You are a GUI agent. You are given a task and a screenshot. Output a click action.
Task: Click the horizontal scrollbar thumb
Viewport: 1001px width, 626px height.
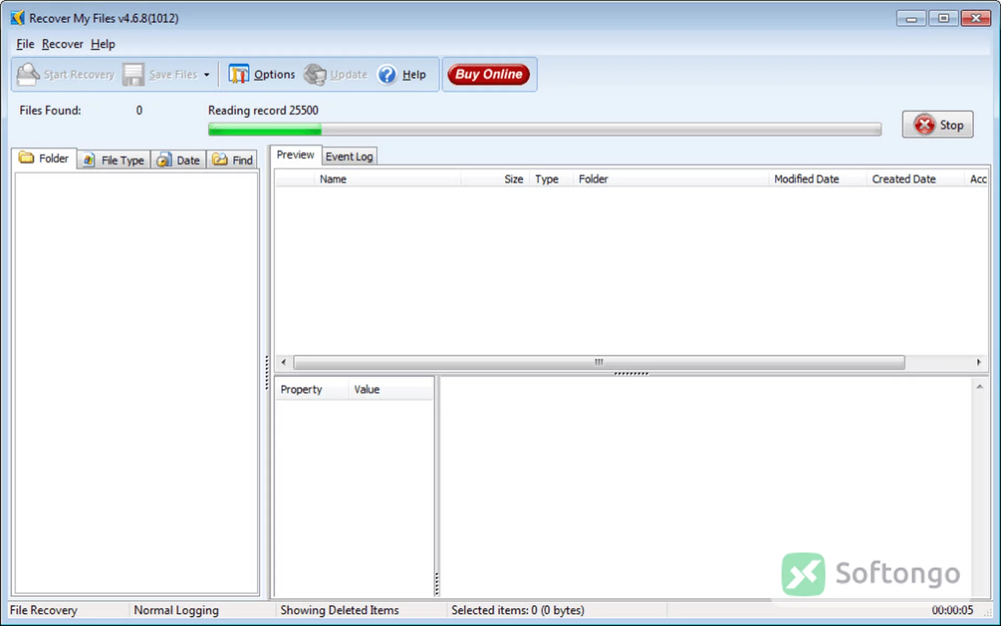point(599,362)
